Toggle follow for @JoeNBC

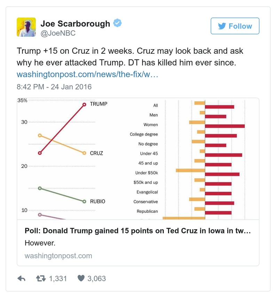tap(235, 26)
